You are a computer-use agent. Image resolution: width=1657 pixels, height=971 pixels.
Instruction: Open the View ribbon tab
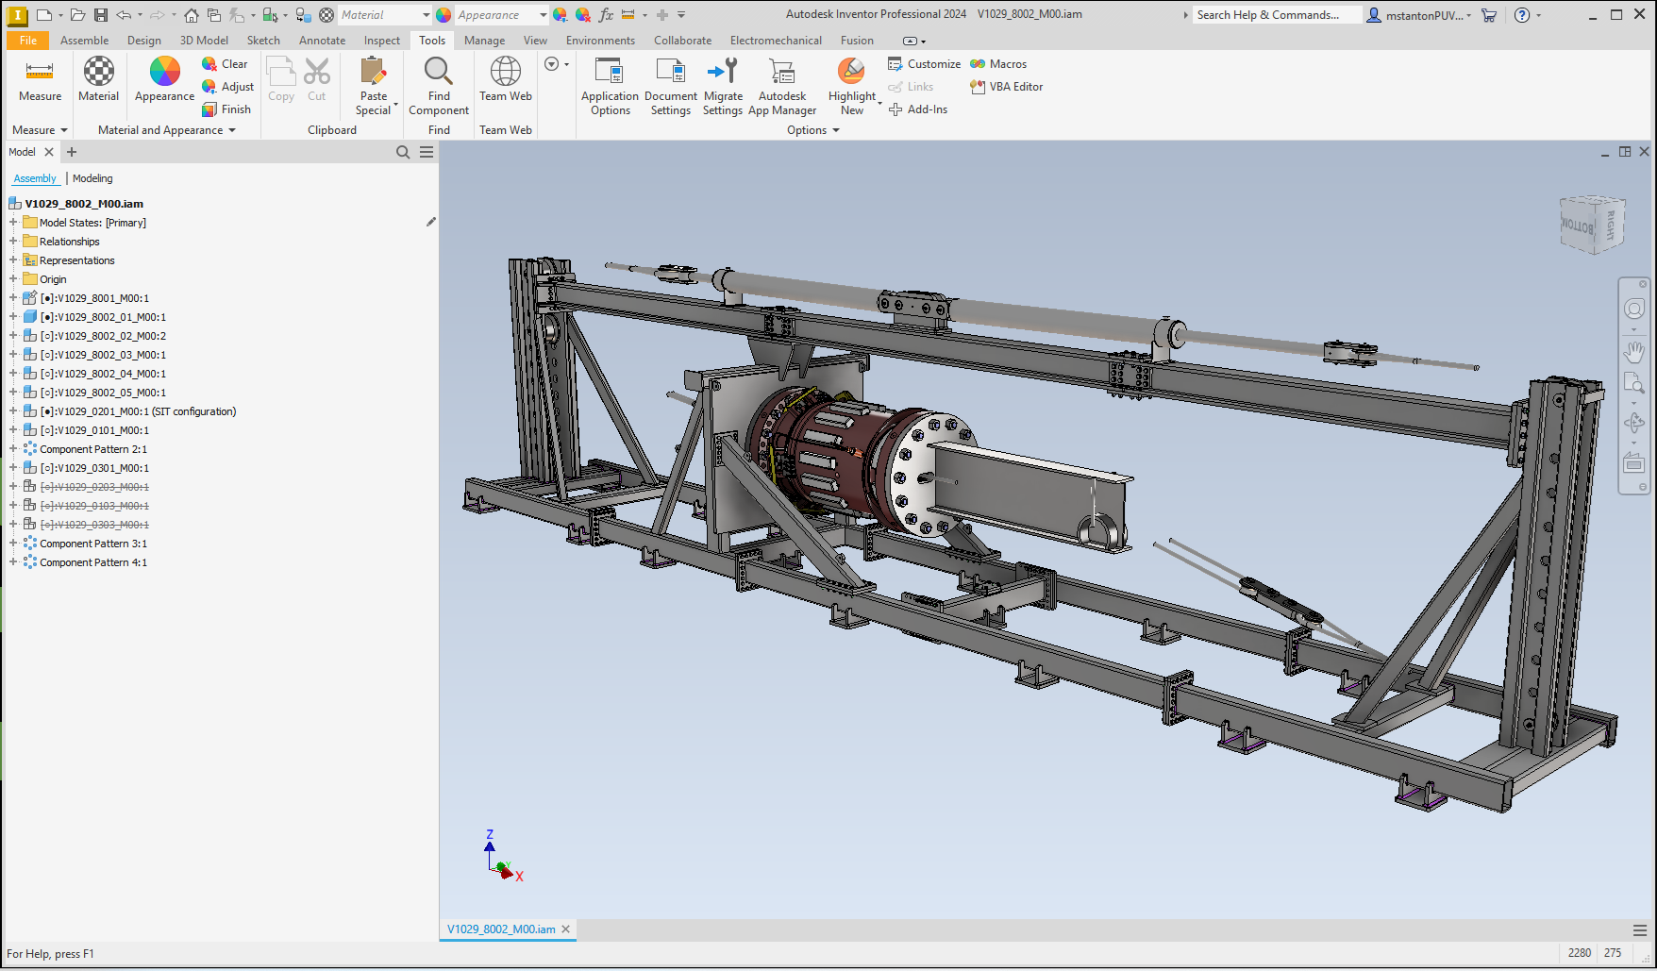[x=535, y=41]
